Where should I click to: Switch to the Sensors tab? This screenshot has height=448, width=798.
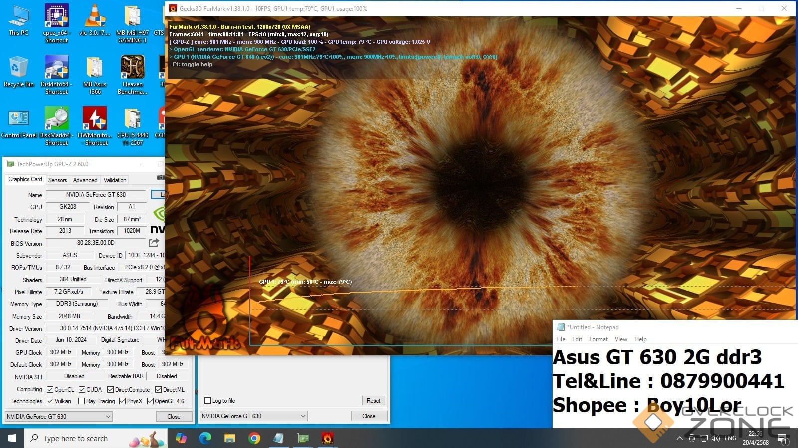click(x=57, y=180)
